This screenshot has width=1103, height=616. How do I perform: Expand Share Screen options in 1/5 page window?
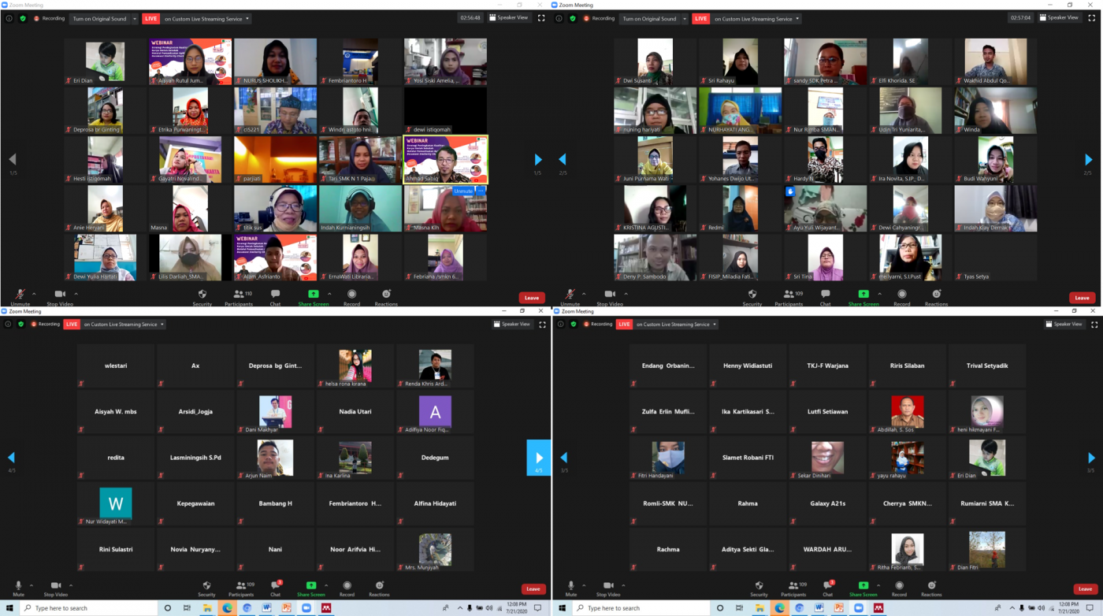[329, 294]
